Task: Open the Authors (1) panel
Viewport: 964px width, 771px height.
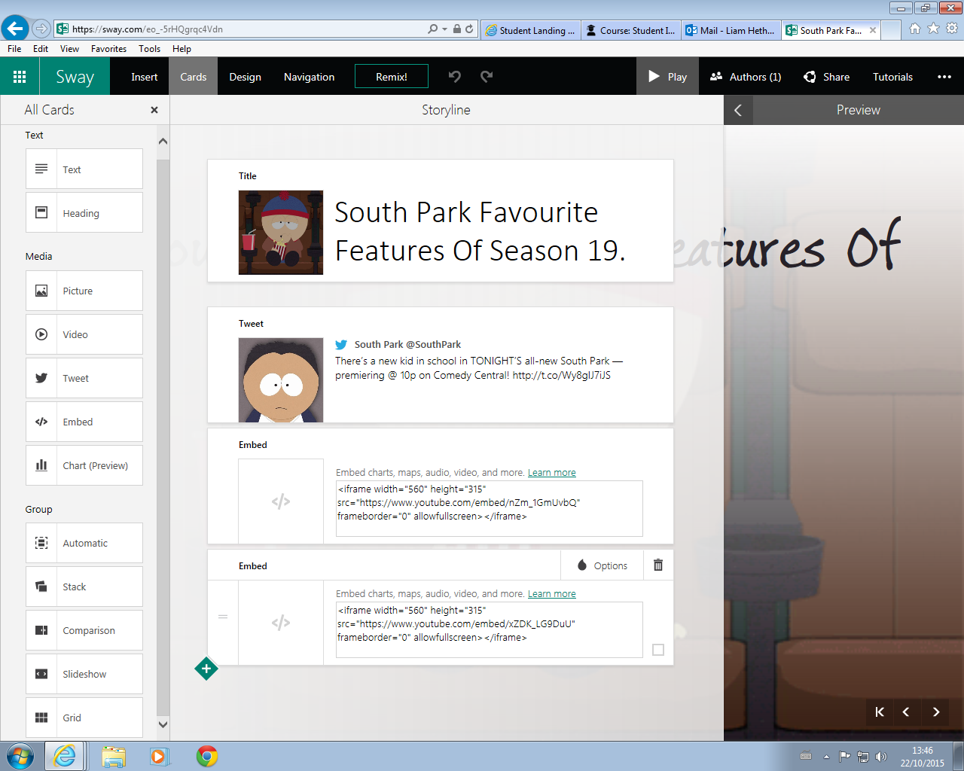Action: point(746,77)
